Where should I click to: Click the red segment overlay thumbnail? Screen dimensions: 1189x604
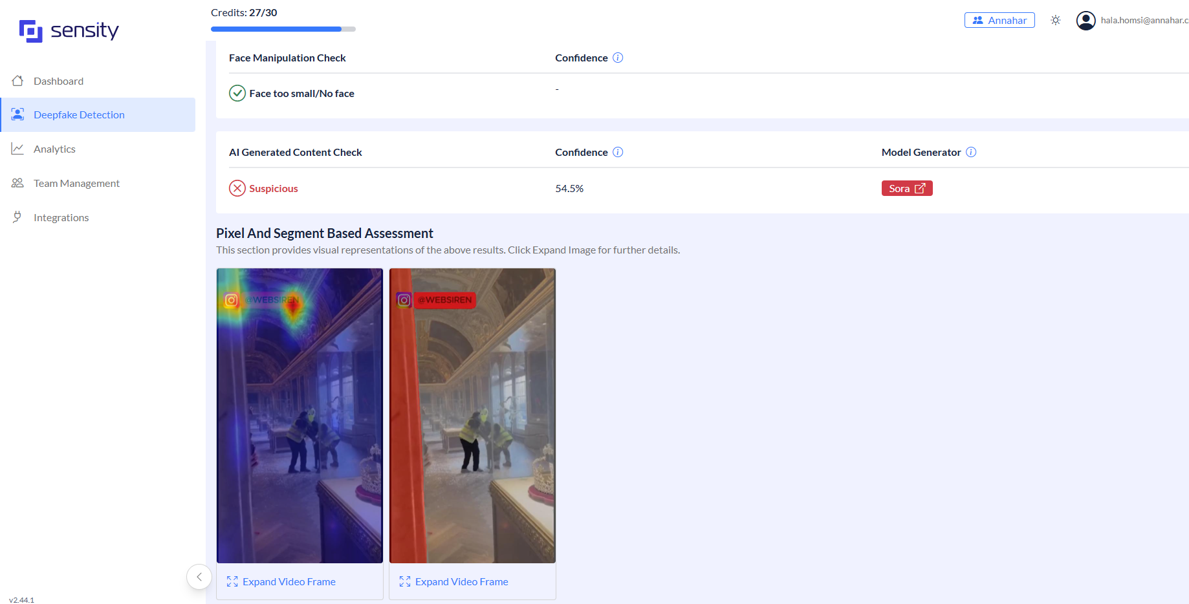472,415
